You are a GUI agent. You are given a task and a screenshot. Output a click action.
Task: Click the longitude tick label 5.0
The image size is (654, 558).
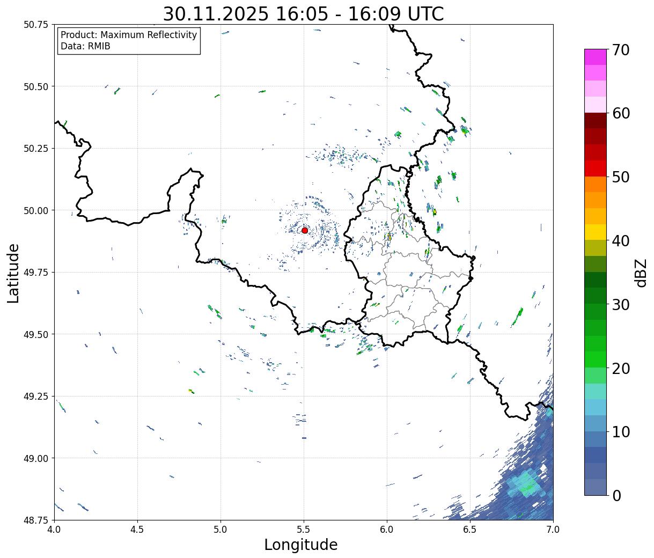221,529
